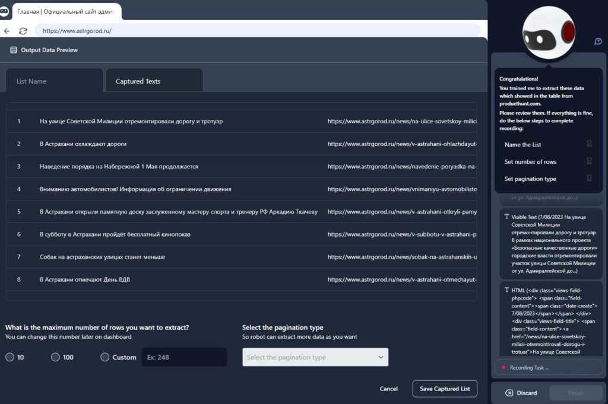Click row 2 title 'В Астрахани охлаждают дороги'
Image resolution: width=608 pixels, height=404 pixels.
(83, 144)
